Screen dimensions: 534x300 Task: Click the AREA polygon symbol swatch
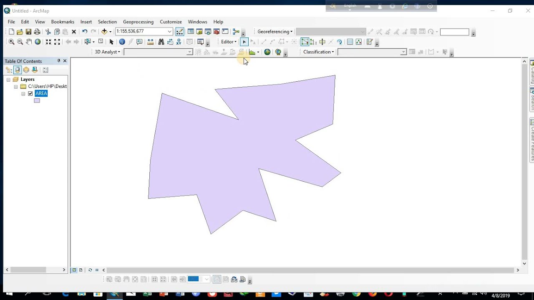click(37, 100)
